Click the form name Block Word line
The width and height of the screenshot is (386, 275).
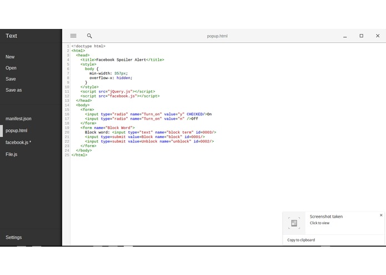tap(108, 127)
